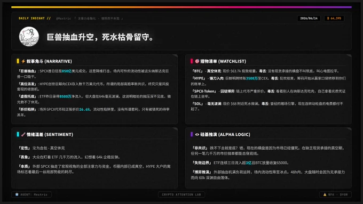Click the 「BTC」 watchlist entry
This screenshot has height=204, width=363.
coord(198,71)
